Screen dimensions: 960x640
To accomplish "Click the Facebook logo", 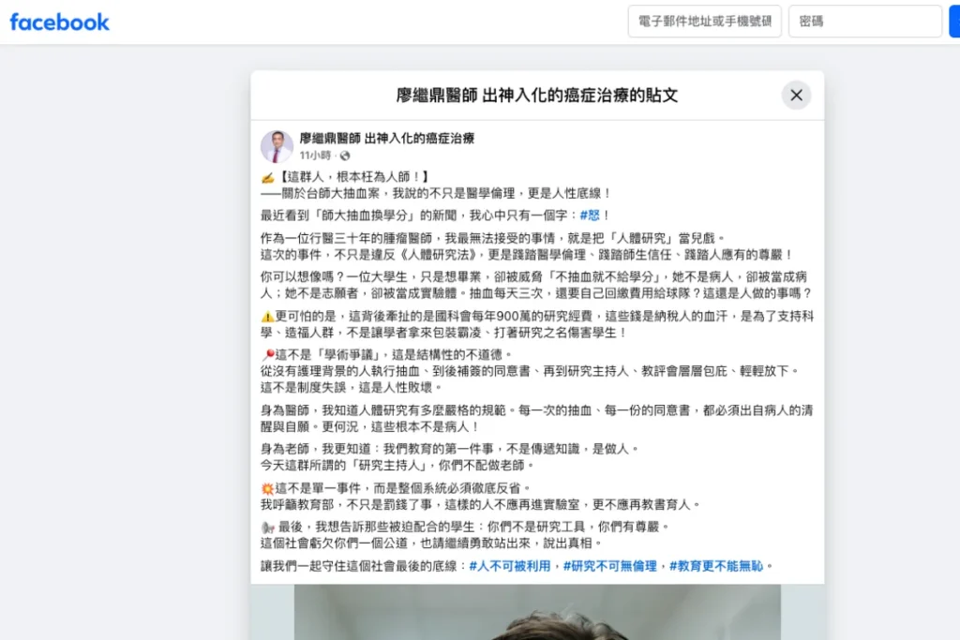I will click(x=59, y=22).
